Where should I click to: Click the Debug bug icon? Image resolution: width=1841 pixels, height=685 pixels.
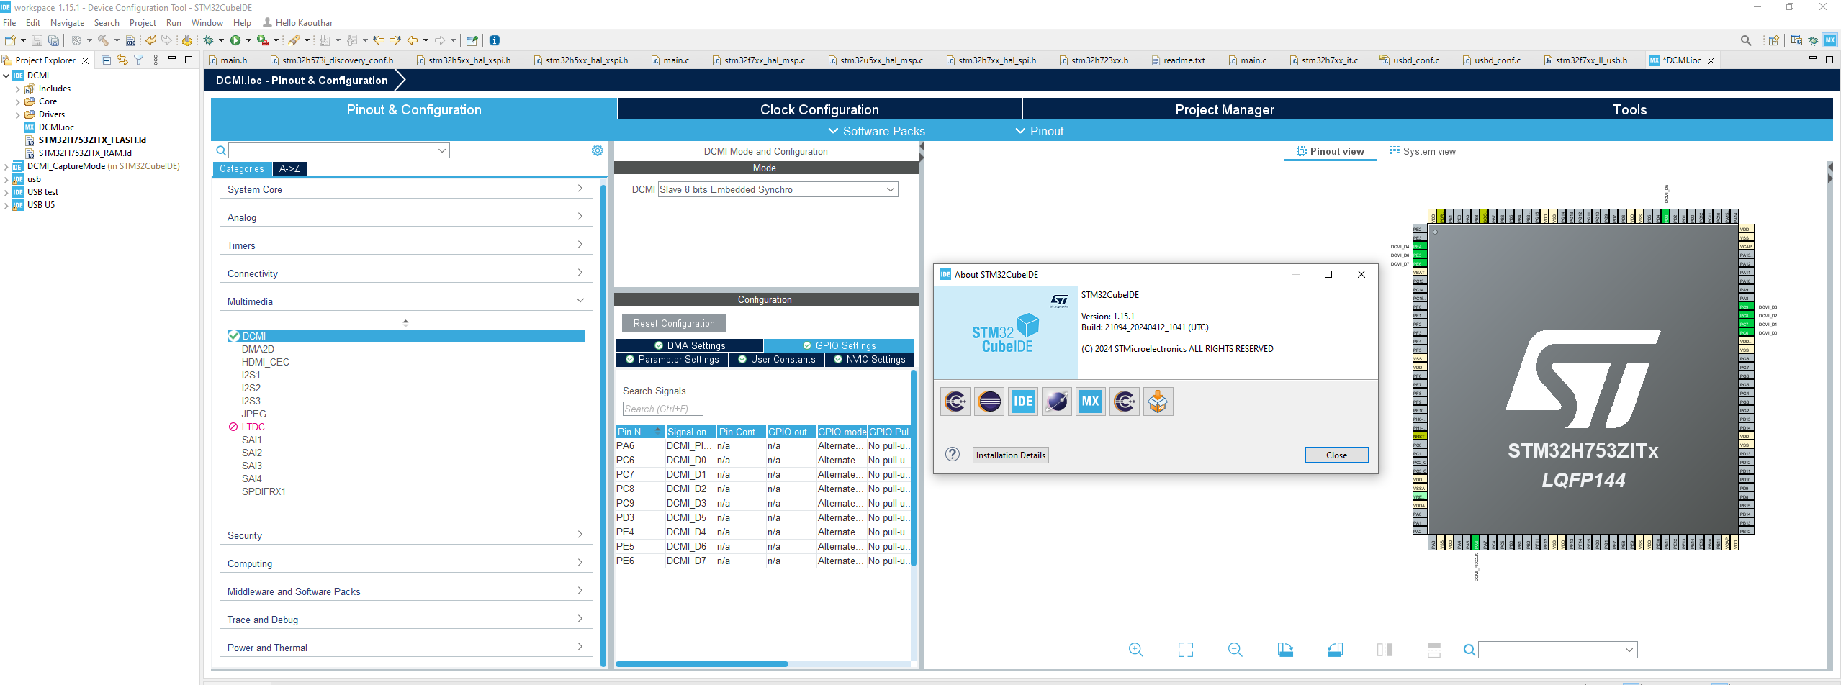[x=209, y=40]
